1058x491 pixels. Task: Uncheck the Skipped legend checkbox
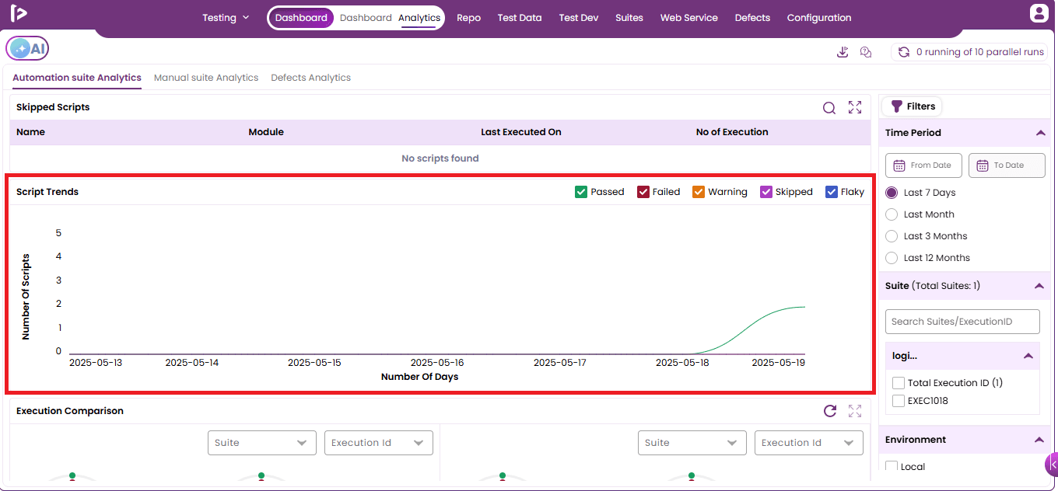pyautogui.click(x=766, y=192)
